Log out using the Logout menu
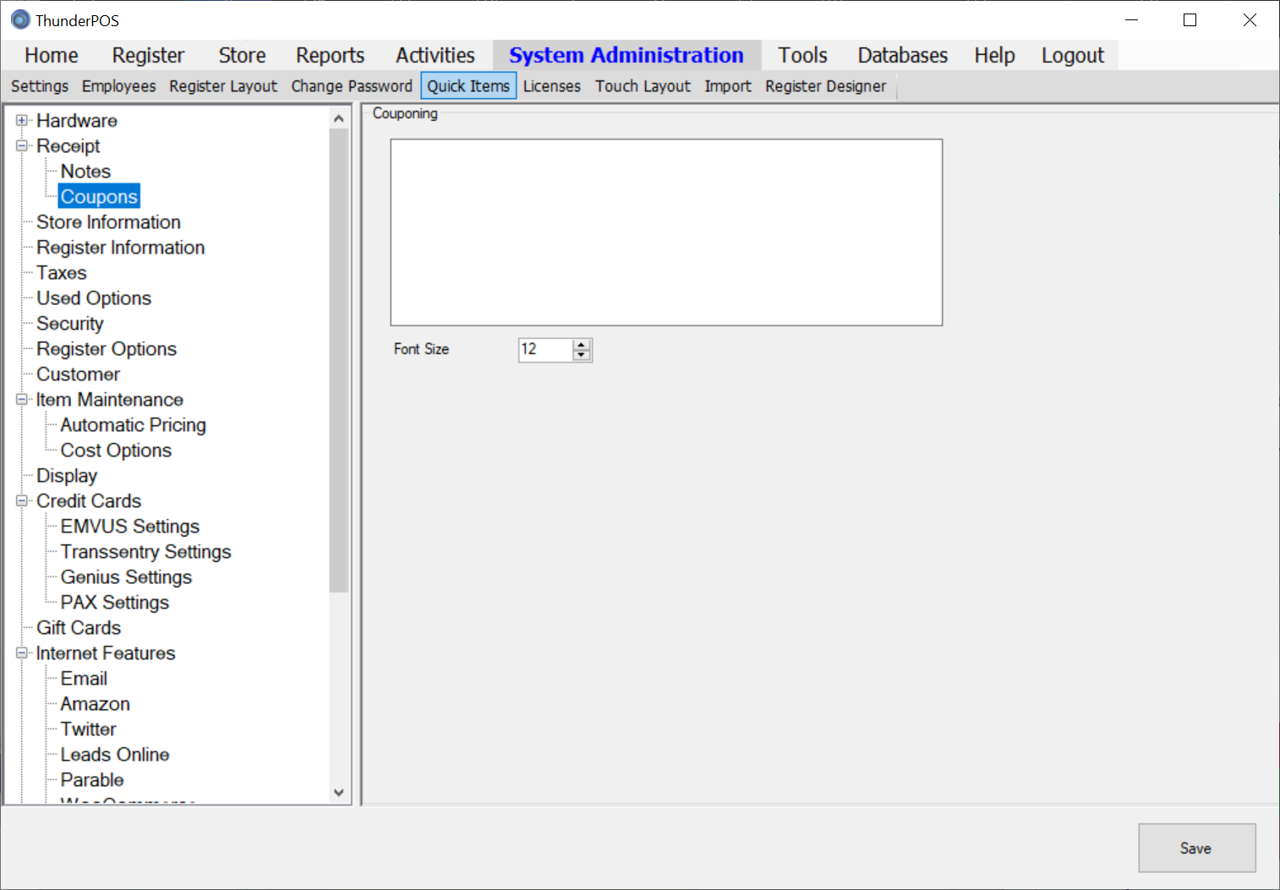This screenshot has height=890, width=1280. [1072, 56]
